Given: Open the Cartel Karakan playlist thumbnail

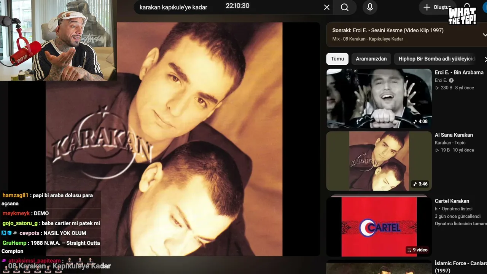Looking at the screenshot, I should coord(379,226).
